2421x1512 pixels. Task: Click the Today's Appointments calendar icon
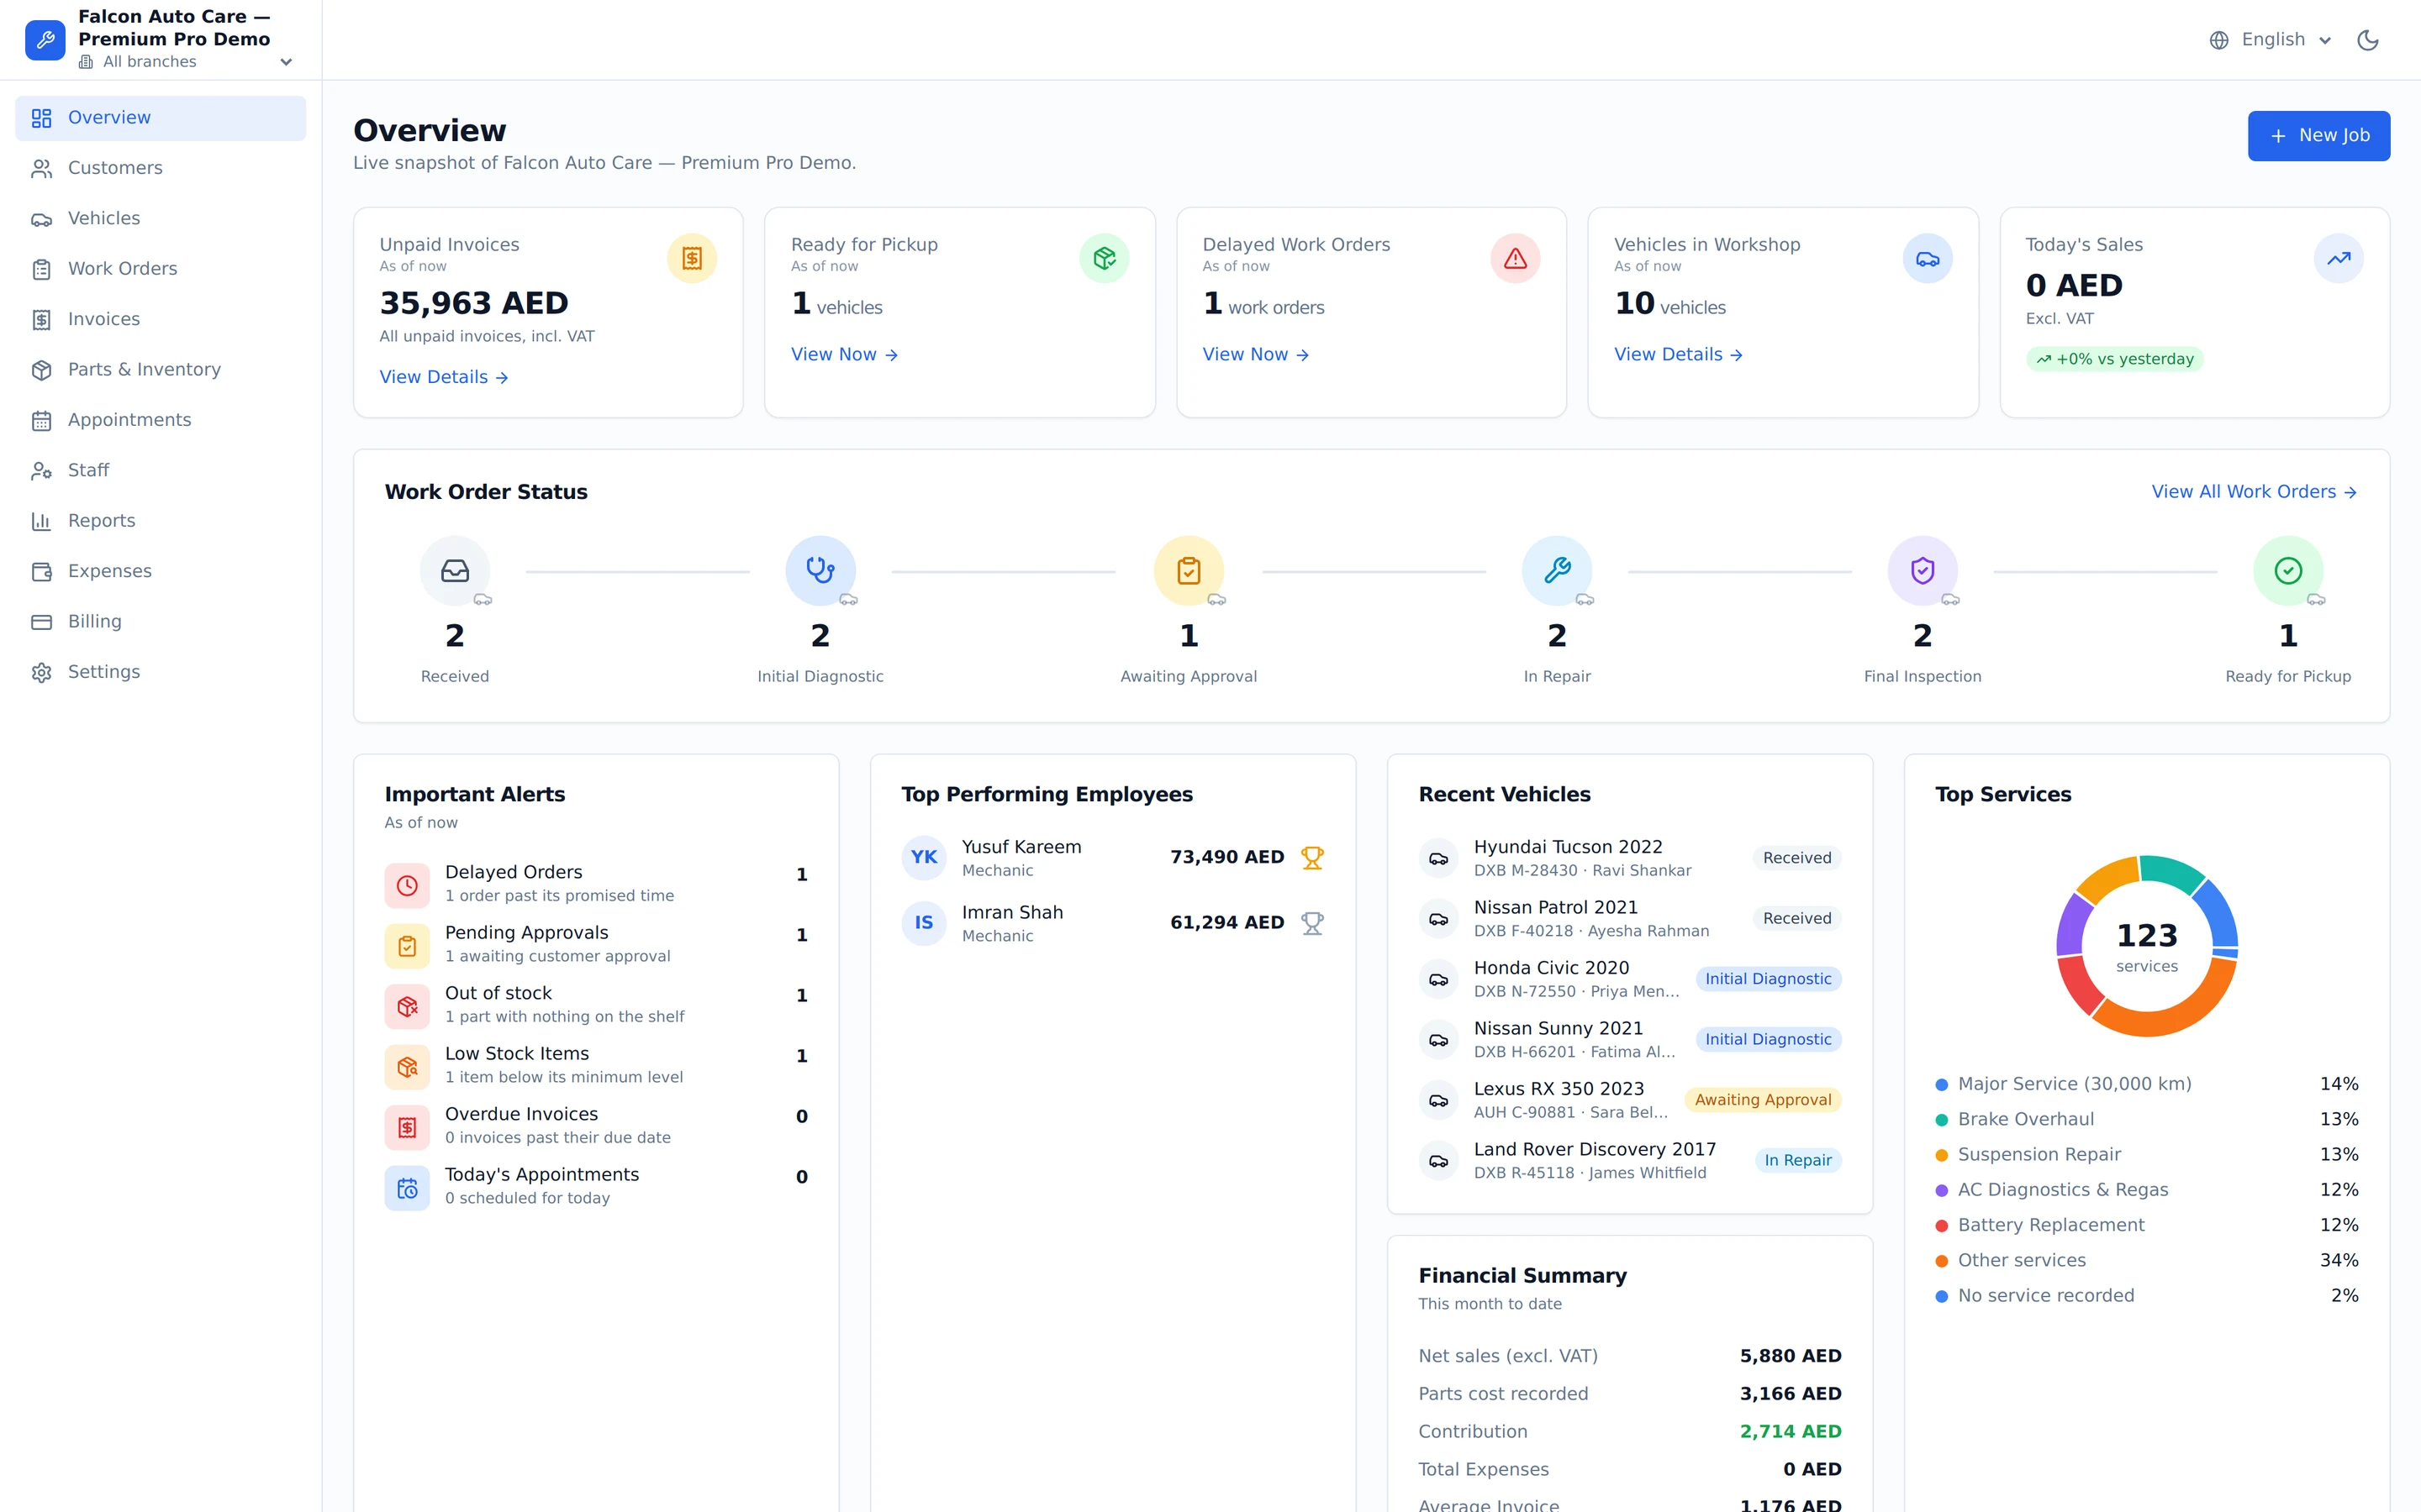click(407, 1188)
